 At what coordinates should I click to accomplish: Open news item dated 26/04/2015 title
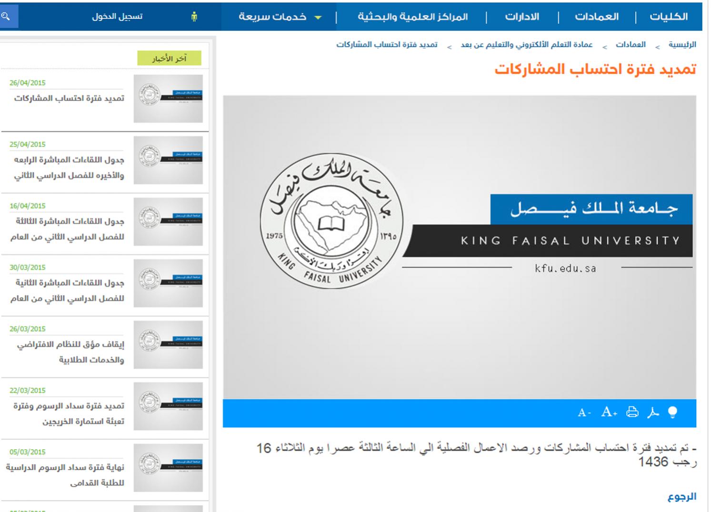pos(69,98)
